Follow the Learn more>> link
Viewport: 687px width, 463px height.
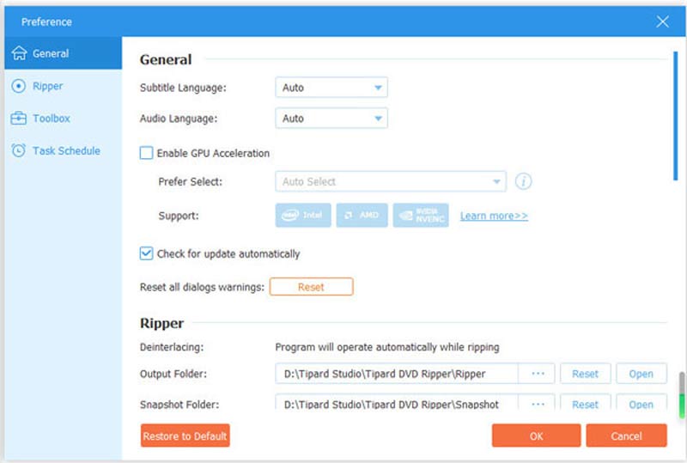(x=494, y=216)
